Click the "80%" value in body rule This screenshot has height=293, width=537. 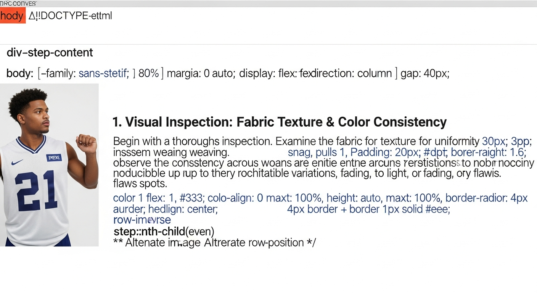(x=148, y=73)
